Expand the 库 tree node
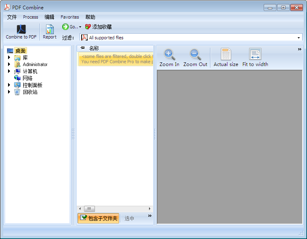 click(9, 58)
